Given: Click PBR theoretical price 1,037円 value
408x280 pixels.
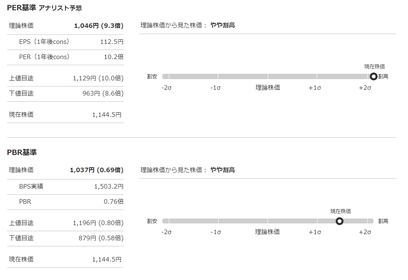Looking at the screenshot, I should pos(97,170).
